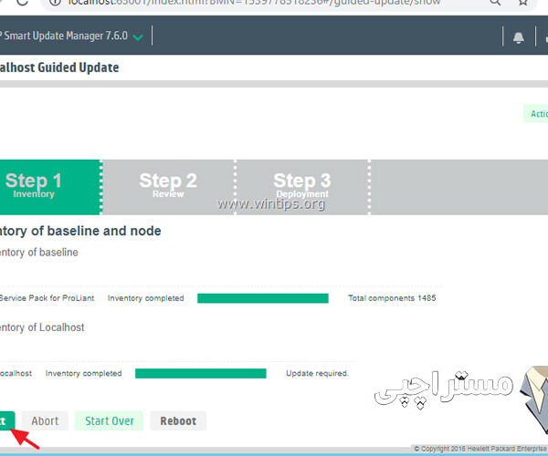Select the Step 2 Review tab
This screenshot has height=456, width=548.
[168, 187]
